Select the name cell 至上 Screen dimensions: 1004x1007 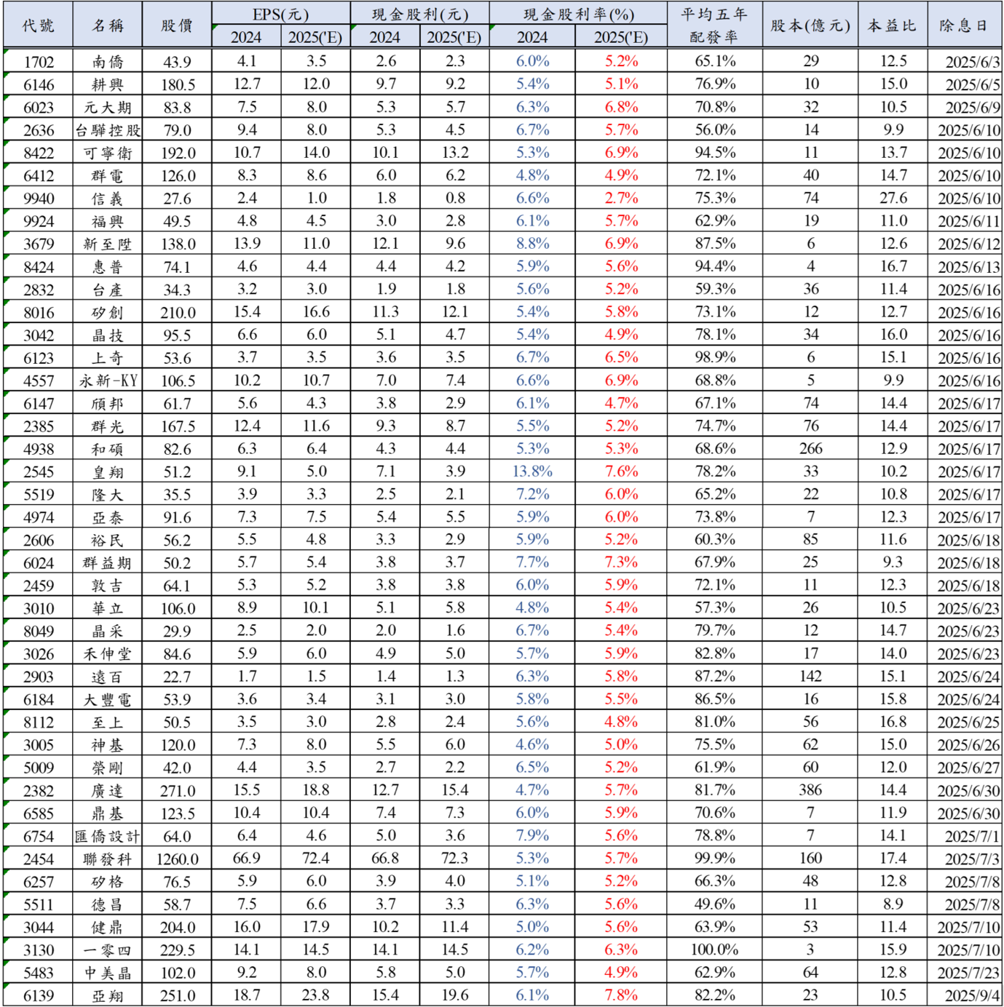pos(108,723)
